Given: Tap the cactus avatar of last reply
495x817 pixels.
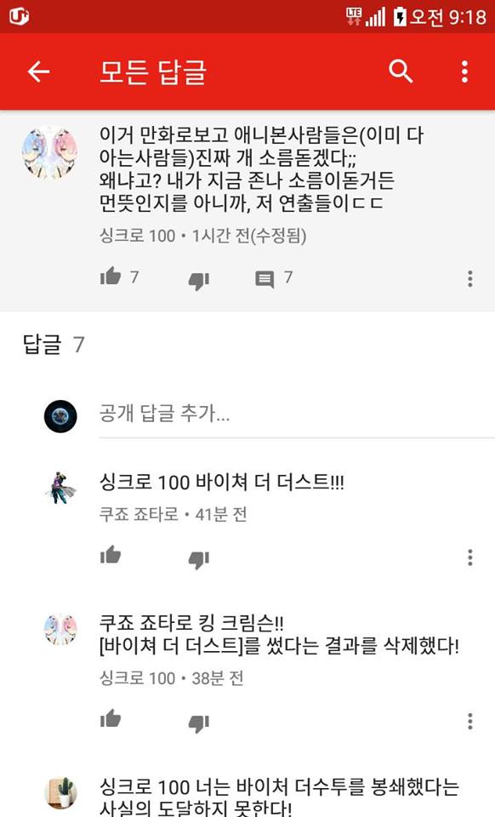Looking at the screenshot, I should click(60, 792).
